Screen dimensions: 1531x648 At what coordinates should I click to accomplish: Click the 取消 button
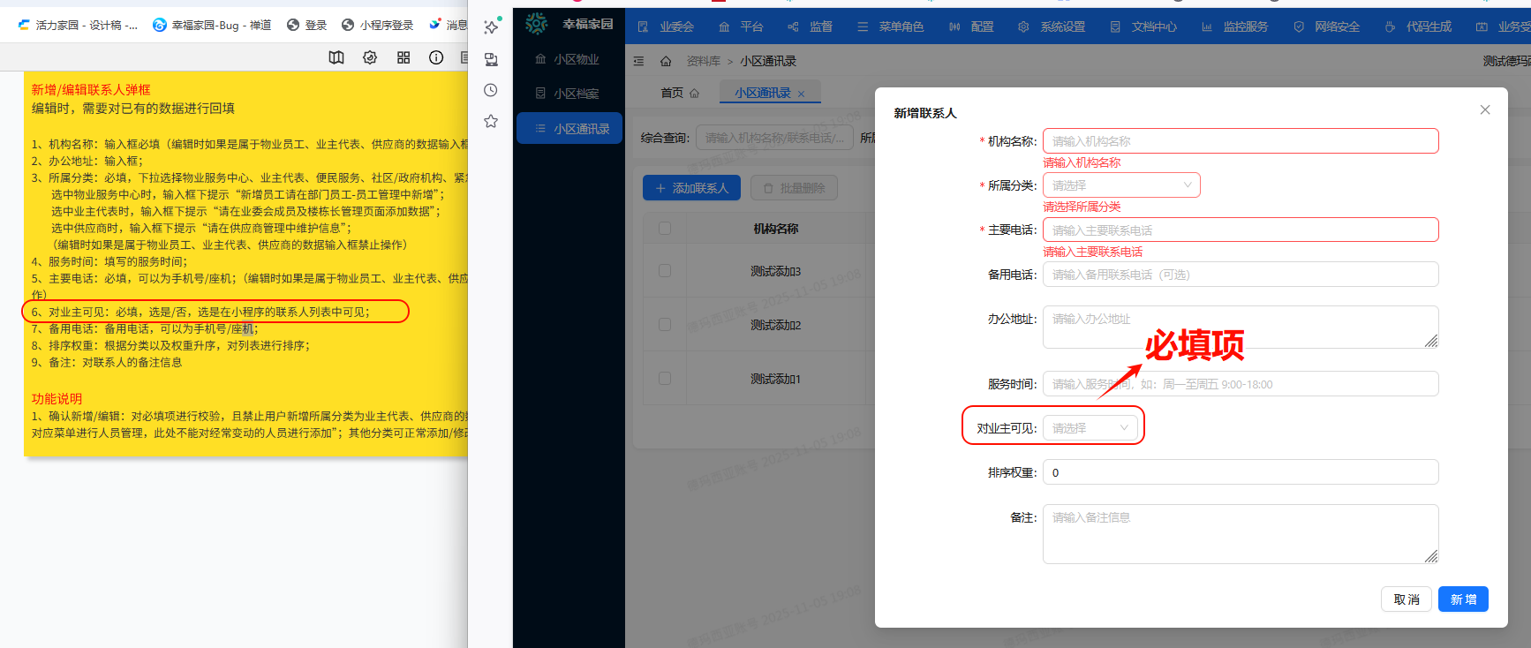pyautogui.click(x=1407, y=599)
